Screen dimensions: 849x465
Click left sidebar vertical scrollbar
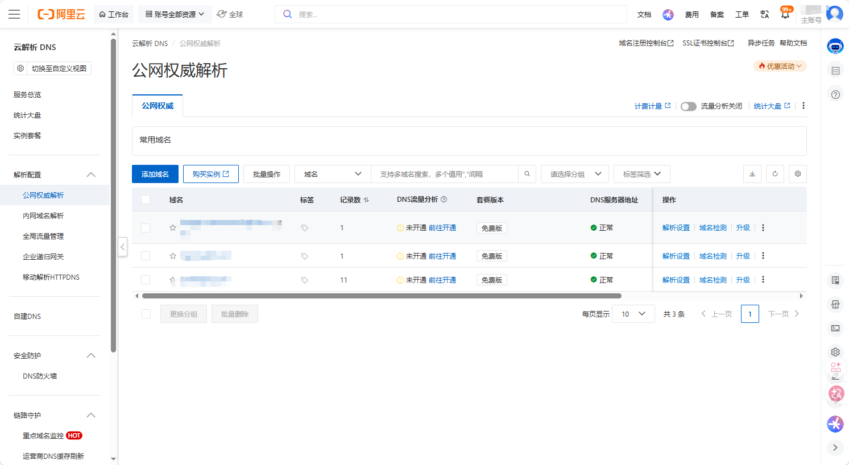pos(114,196)
